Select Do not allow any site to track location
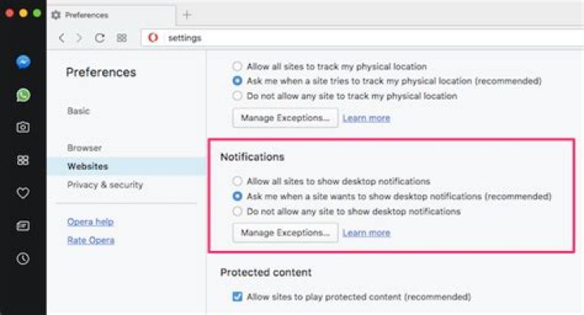Image resolution: width=584 pixels, height=315 pixels. tap(237, 96)
